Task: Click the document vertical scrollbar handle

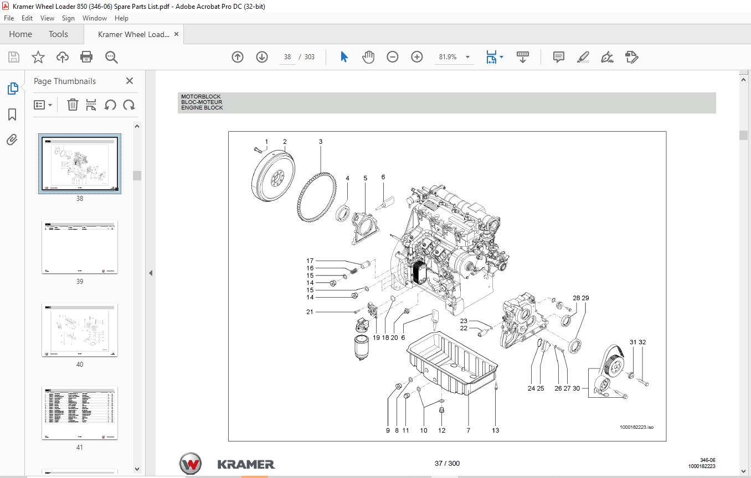Action: [744, 136]
